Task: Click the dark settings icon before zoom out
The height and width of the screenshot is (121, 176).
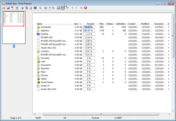Action: [35, 8]
